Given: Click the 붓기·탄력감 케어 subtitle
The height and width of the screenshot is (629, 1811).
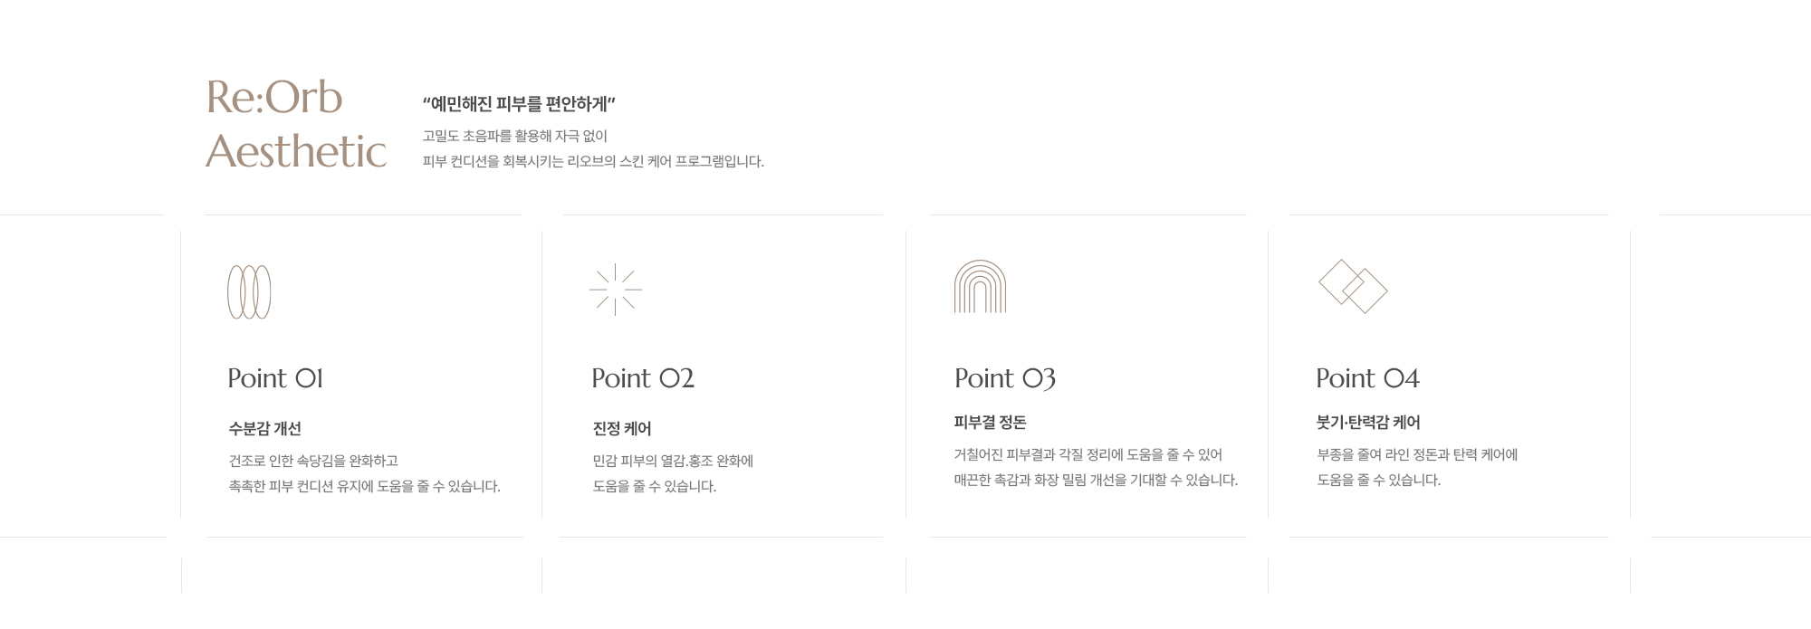Looking at the screenshot, I should [1368, 423].
